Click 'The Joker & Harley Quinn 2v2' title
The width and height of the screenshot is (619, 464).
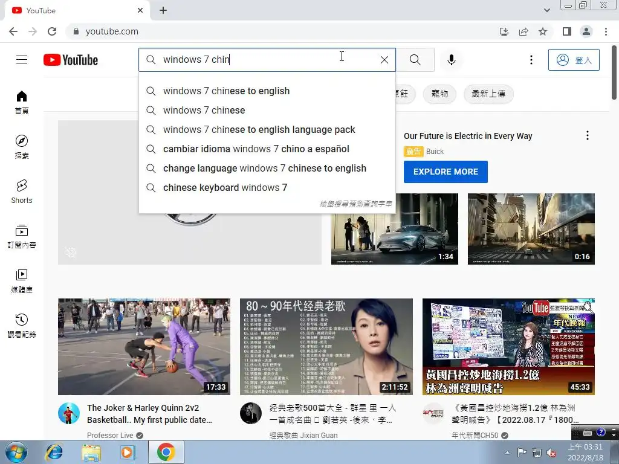[x=150, y=414]
